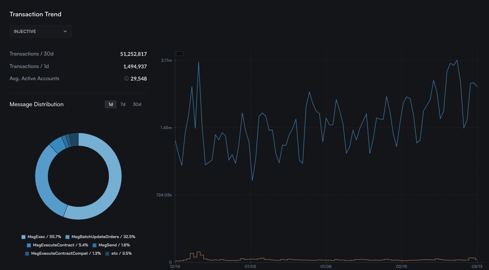Image resolution: width=489 pixels, height=270 pixels.
Task: Click the 02/19 date label on x-axis
Action: pos(401,267)
